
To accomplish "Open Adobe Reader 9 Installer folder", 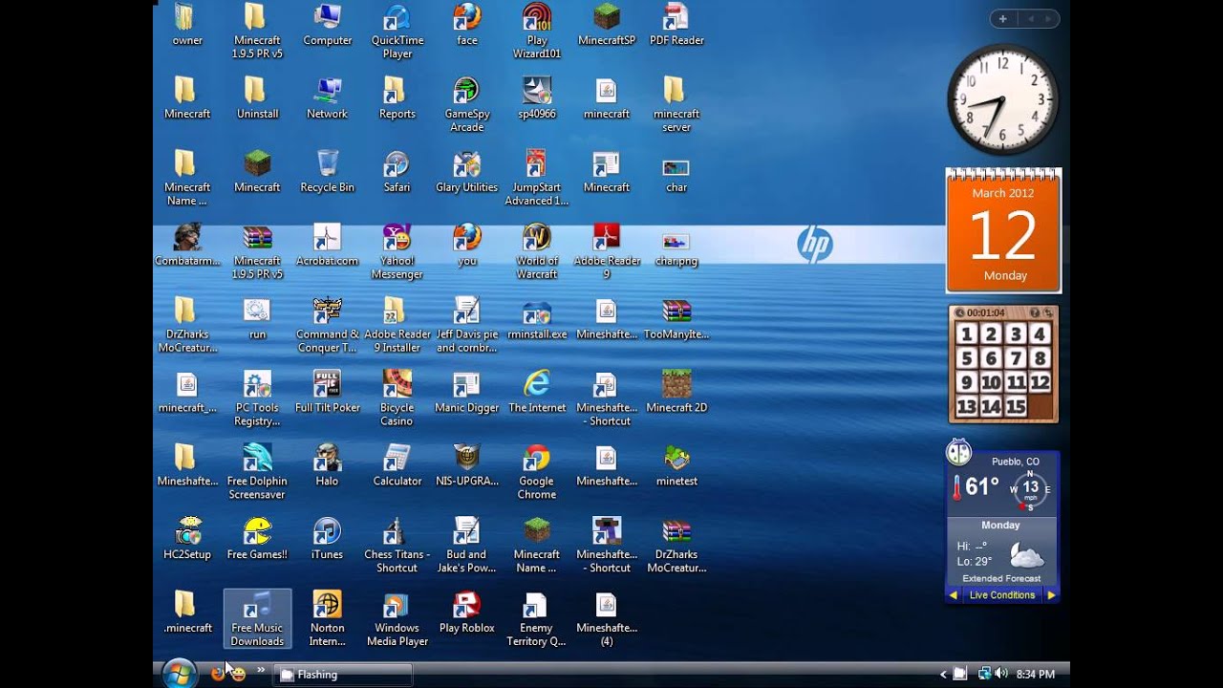I will 397,326.
